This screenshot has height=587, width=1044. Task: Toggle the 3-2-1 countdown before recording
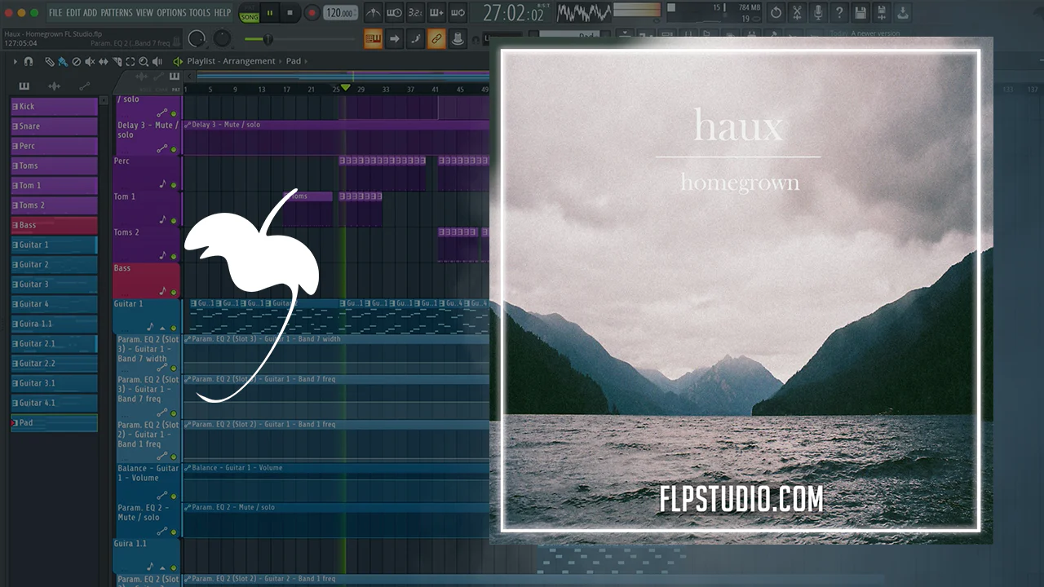tap(415, 13)
